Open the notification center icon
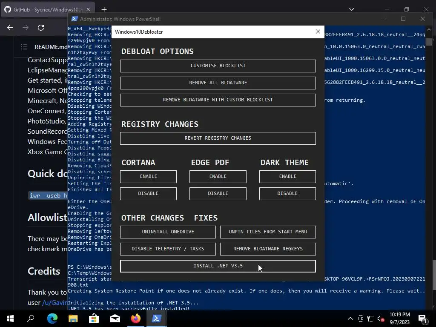The width and height of the screenshot is (436, 327). [423, 318]
